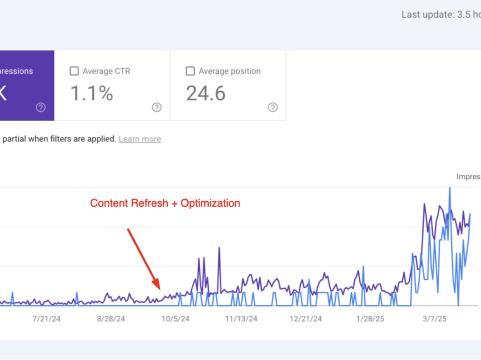481x360 pixels.
Task: Click the Last update timestamp text
Action: tap(441, 14)
